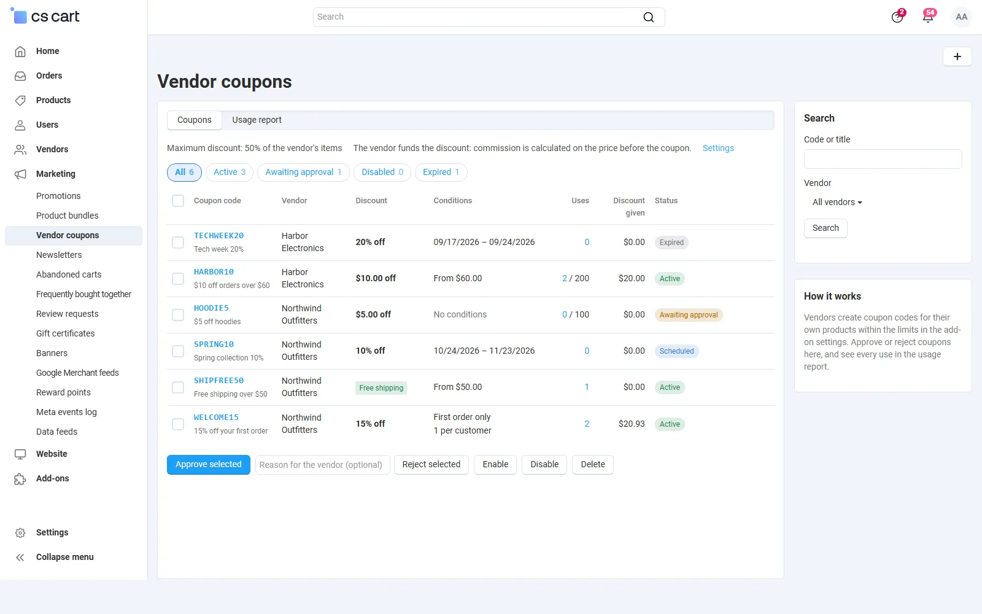Check the SPRING10 coupon row
This screenshot has height=614, width=982.
[178, 351]
